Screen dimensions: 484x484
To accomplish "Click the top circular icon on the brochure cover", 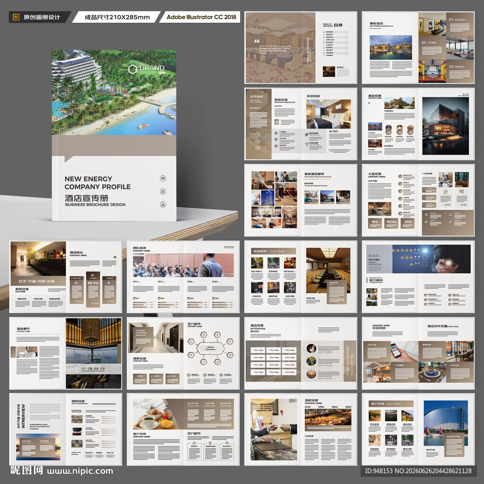I will (163, 178).
